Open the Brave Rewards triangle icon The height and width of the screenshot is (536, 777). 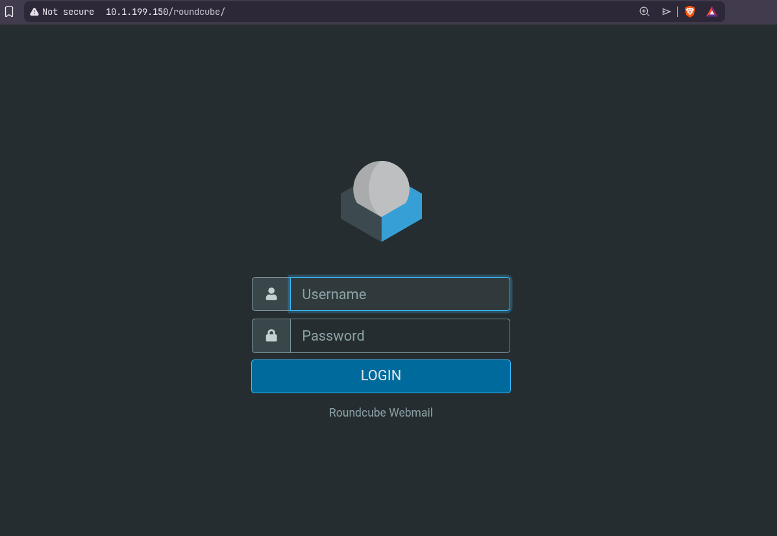711,12
